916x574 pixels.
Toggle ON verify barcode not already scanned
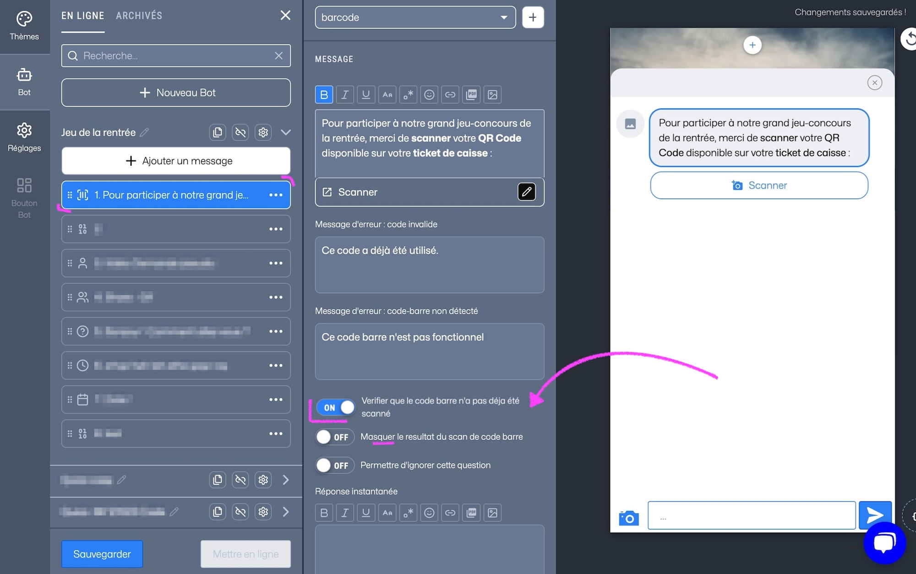(335, 406)
